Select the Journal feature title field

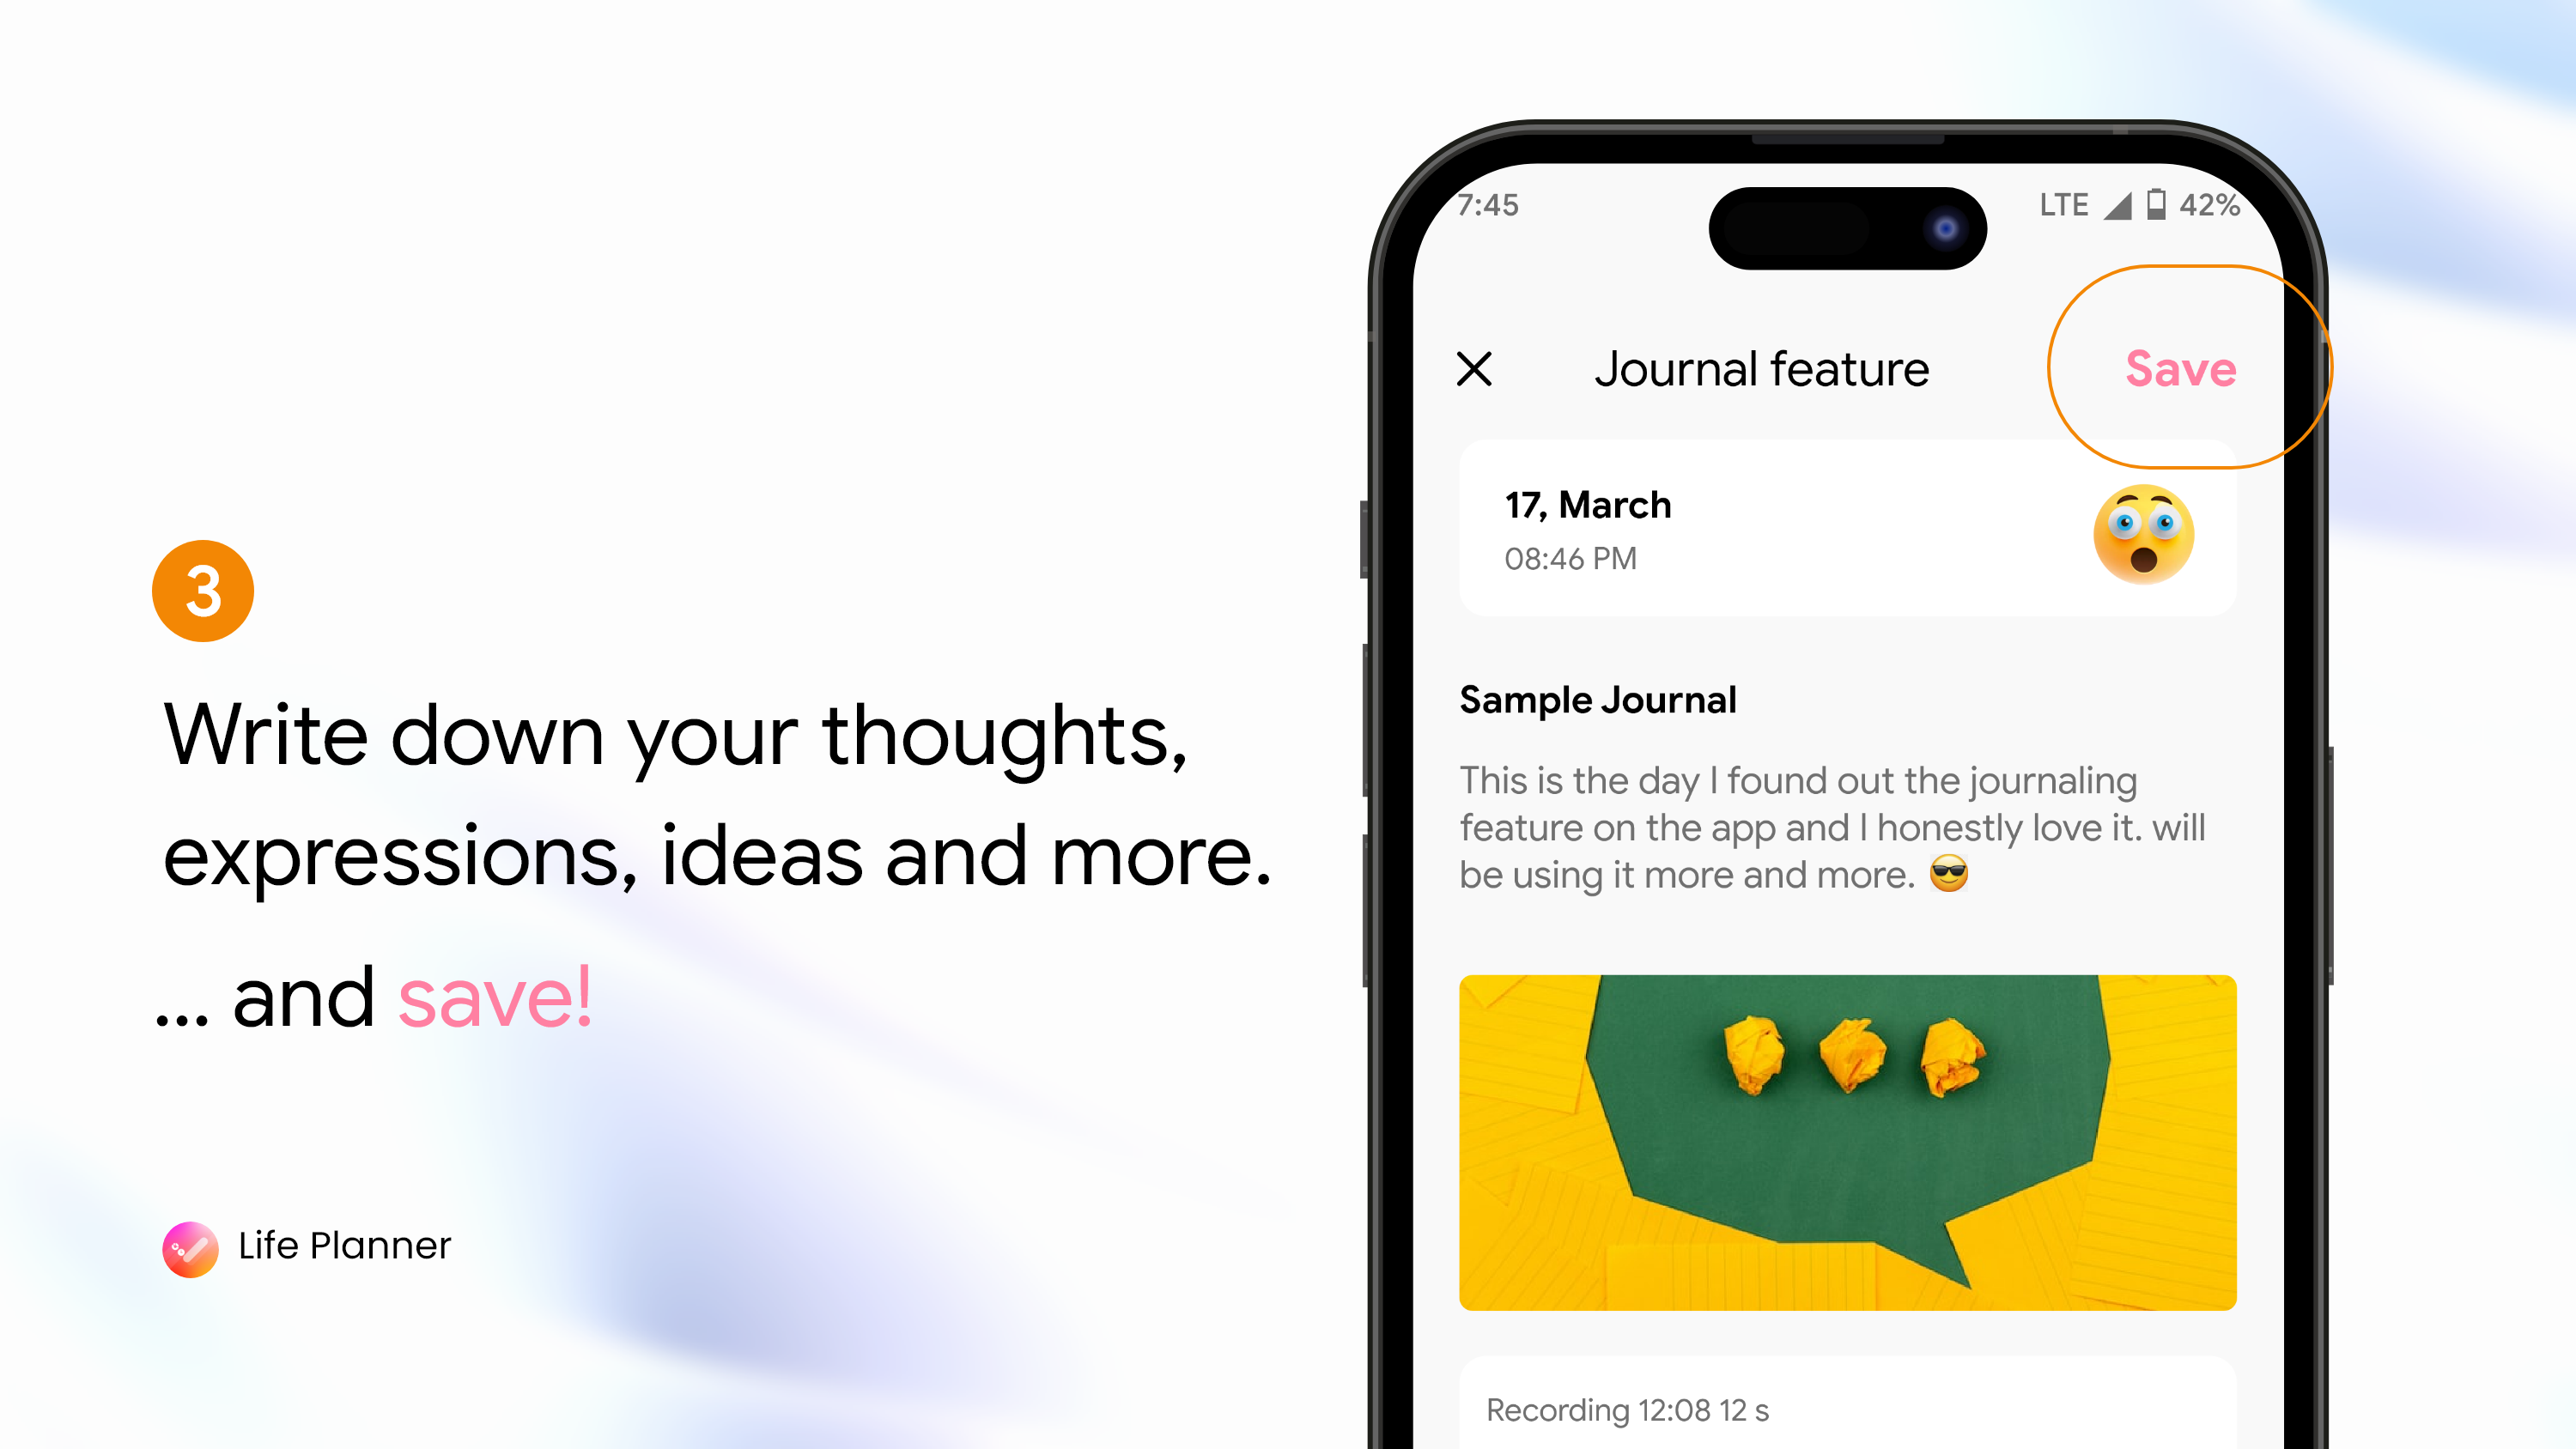pos(1762,368)
